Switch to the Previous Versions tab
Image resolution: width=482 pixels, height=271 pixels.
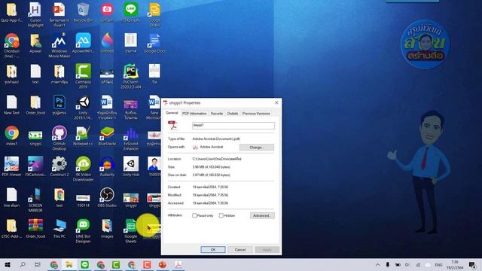(x=256, y=114)
